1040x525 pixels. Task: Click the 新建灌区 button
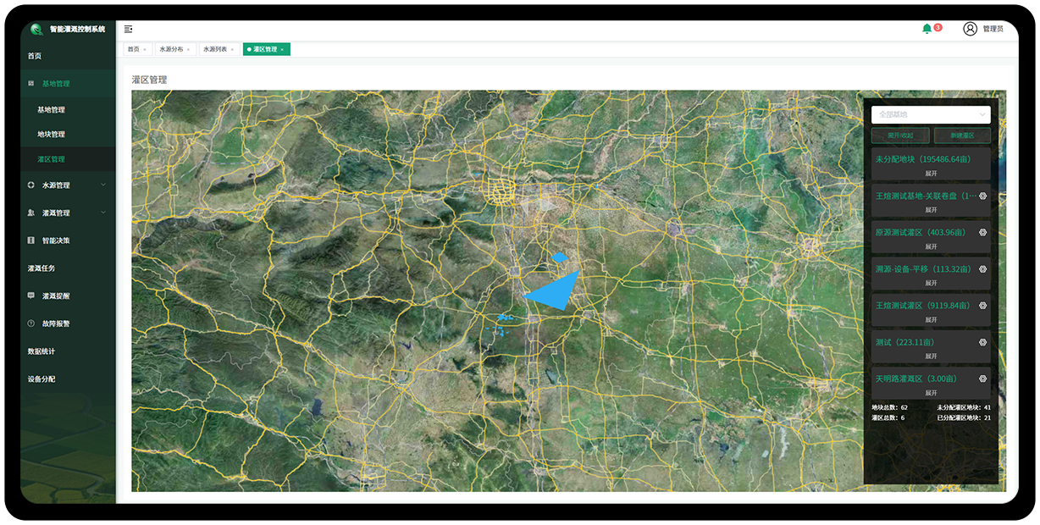click(961, 135)
